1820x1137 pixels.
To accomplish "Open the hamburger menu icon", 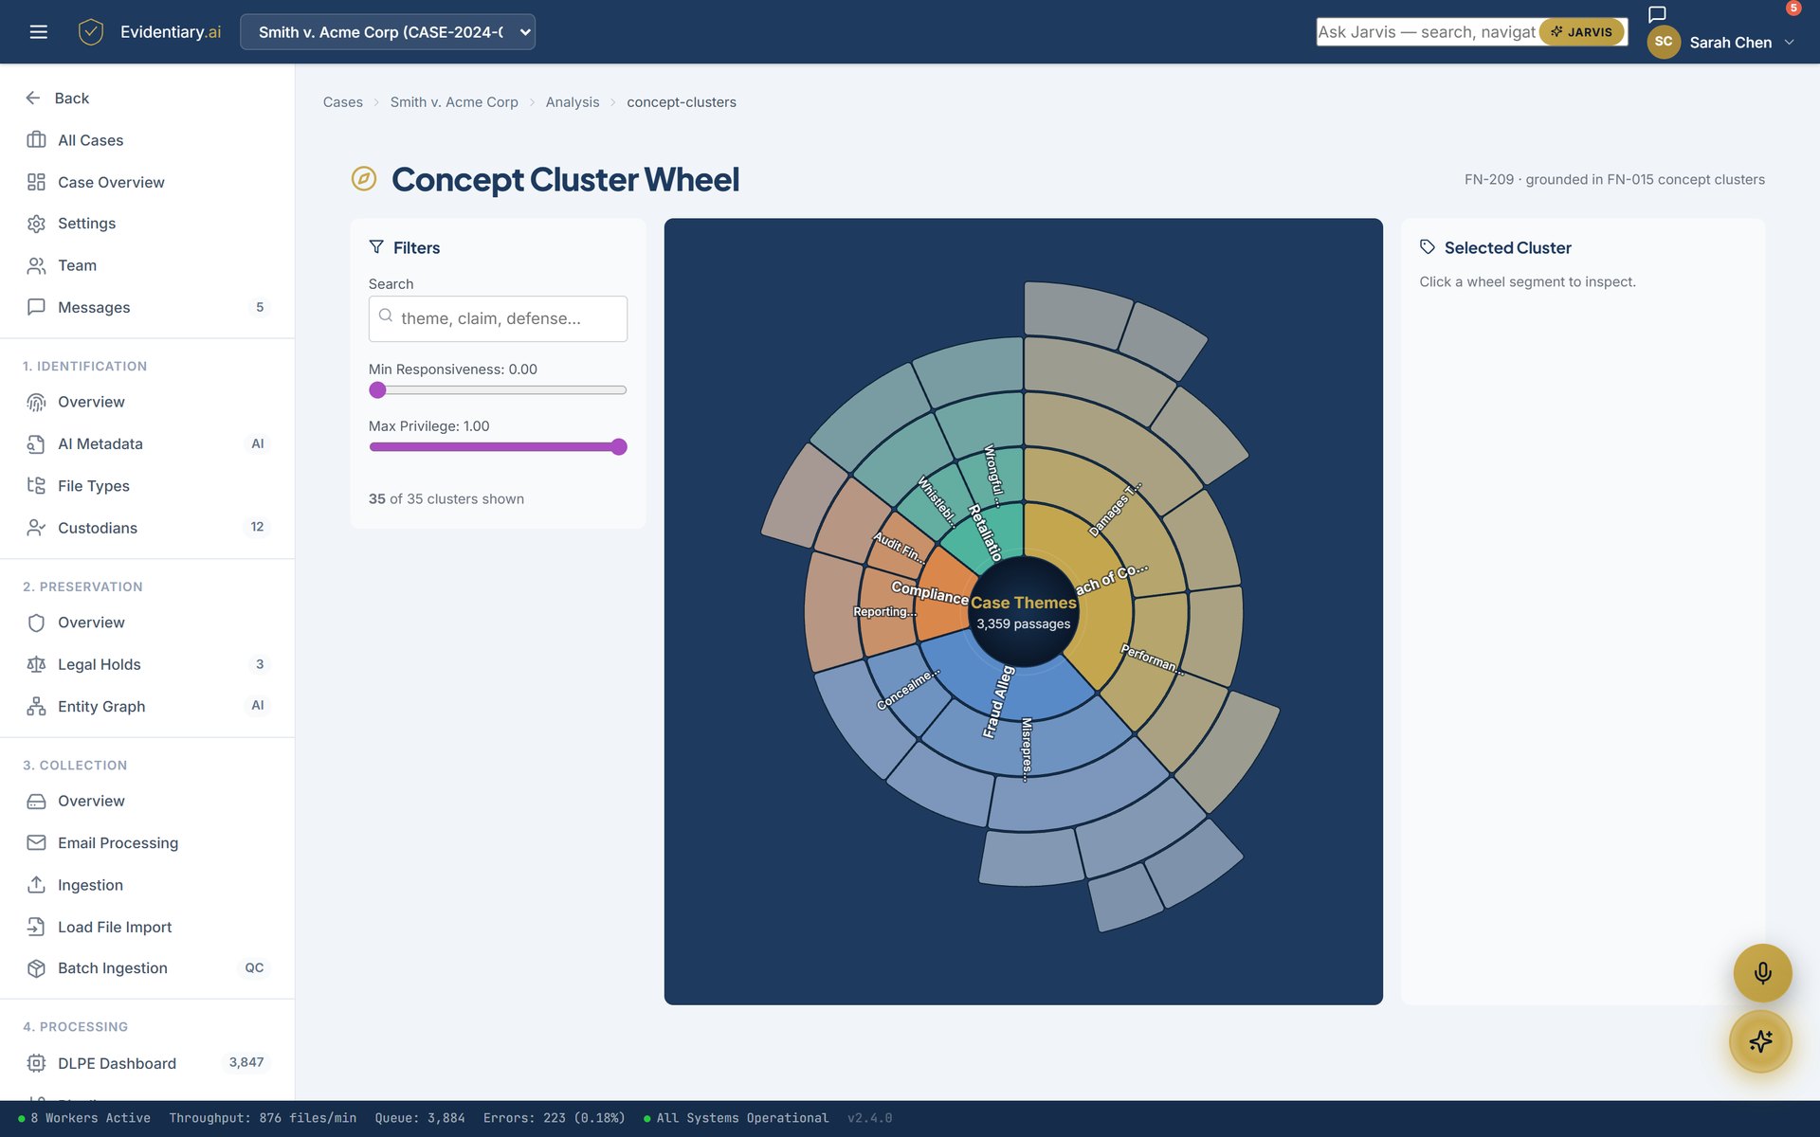I will pyautogui.click(x=38, y=32).
